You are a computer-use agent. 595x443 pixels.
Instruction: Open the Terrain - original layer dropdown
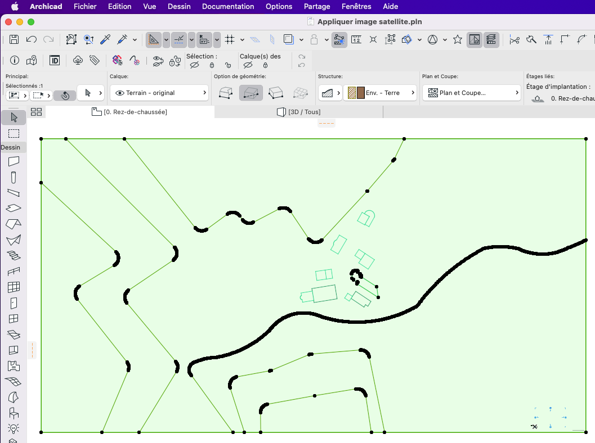pos(159,93)
